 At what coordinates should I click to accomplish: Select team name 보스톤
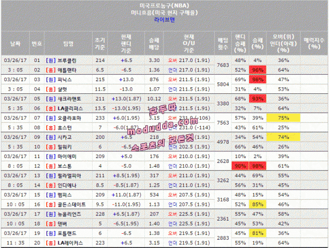click(x=65, y=166)
